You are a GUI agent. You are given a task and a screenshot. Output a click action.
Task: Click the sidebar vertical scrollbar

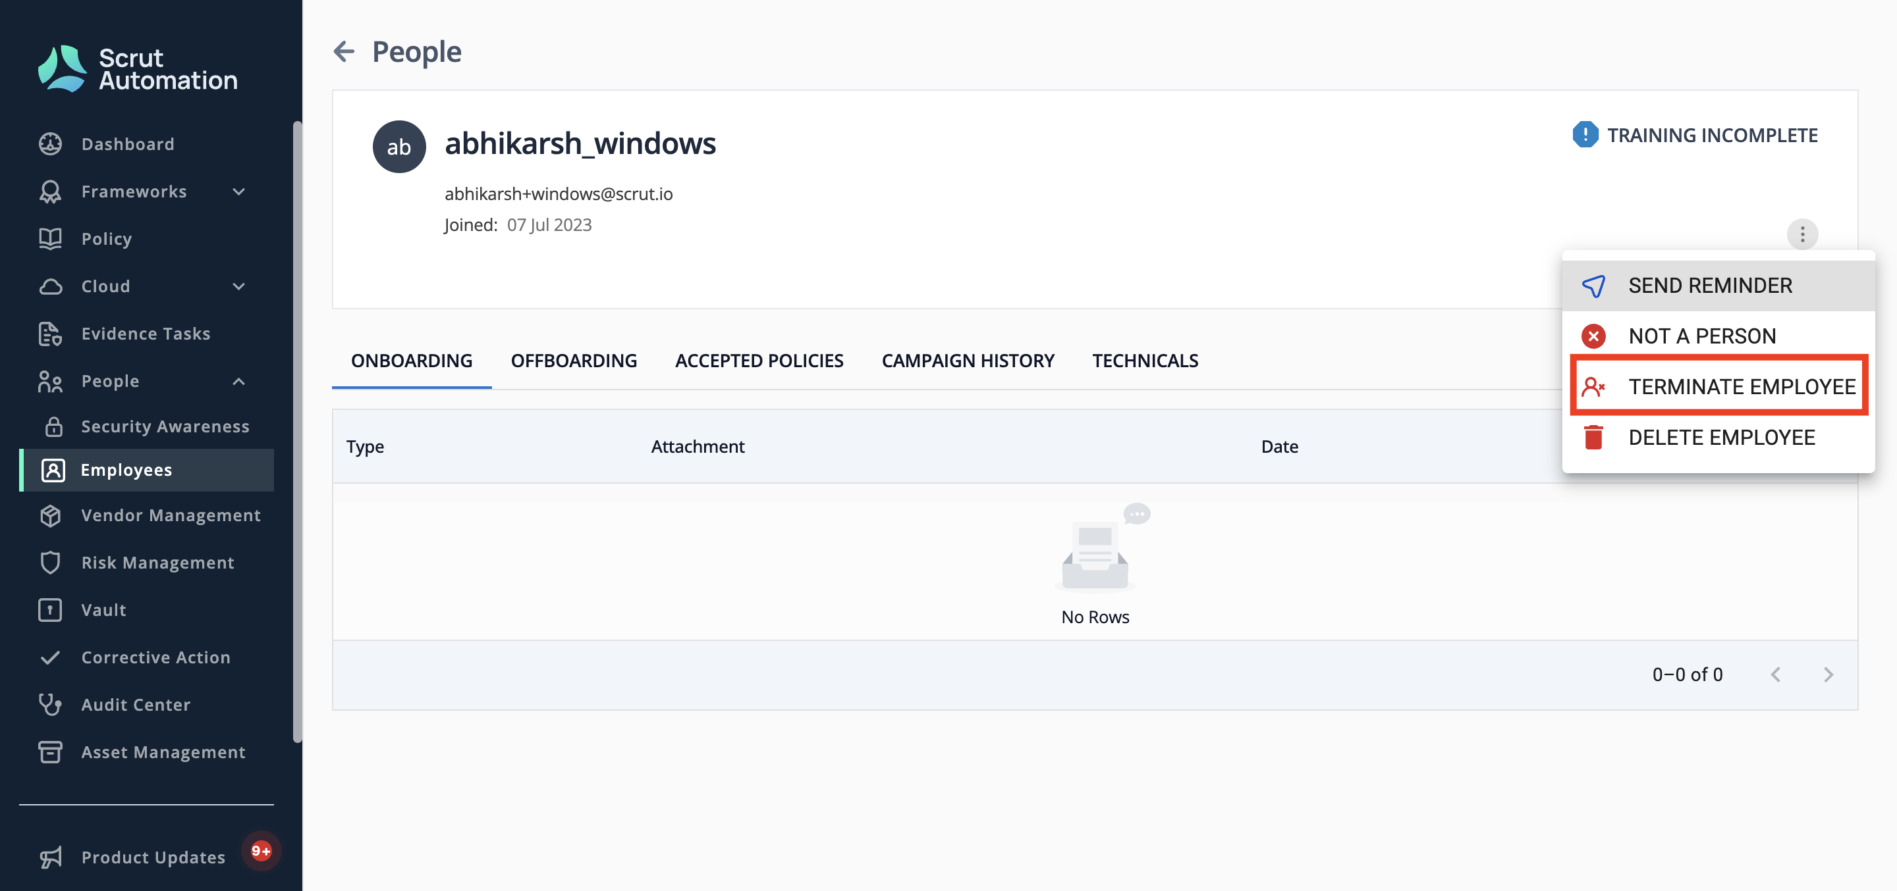coord(297,432)
